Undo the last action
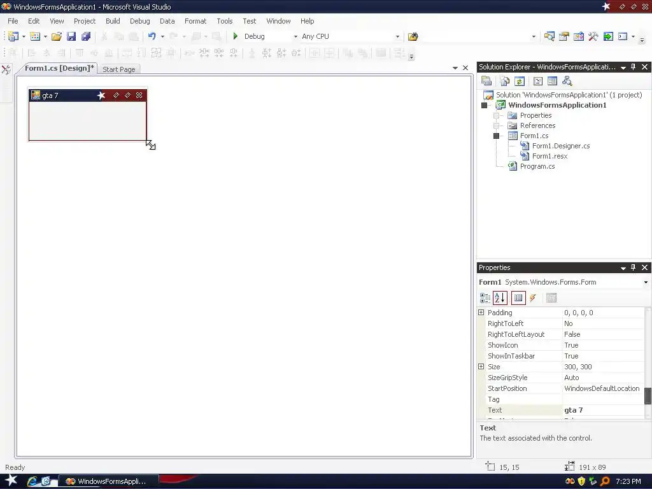This screenshot has height=489, width=652. (x=152, y=36)
